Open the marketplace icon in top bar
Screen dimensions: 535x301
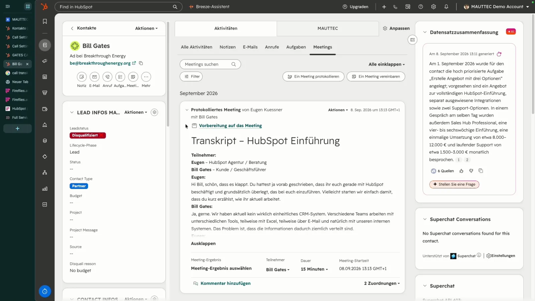point(408,7)
